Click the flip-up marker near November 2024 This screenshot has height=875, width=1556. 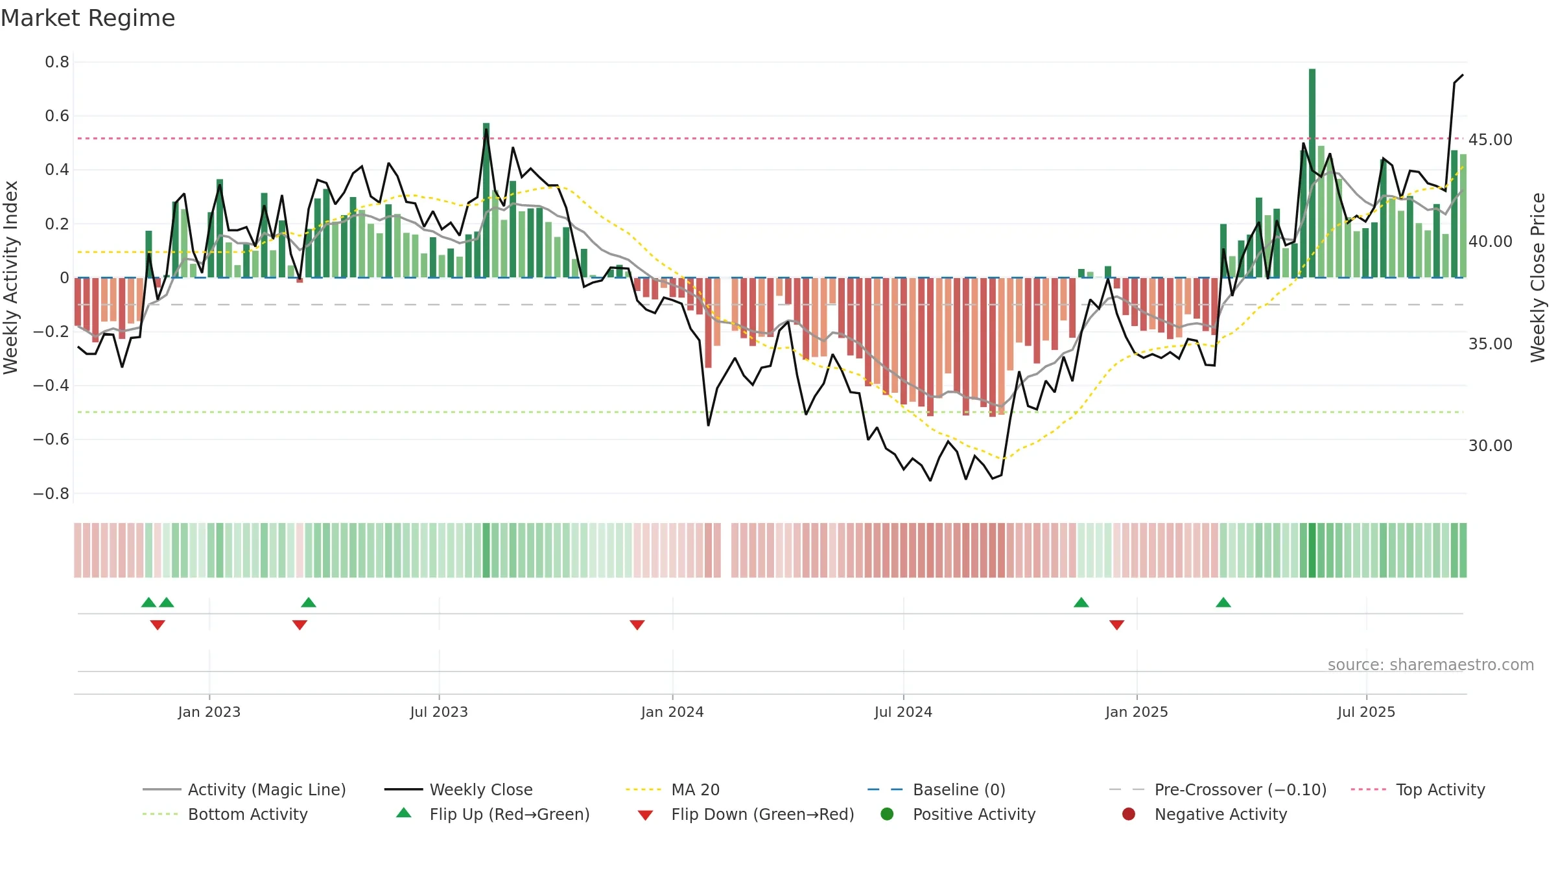click(1081, 603)
